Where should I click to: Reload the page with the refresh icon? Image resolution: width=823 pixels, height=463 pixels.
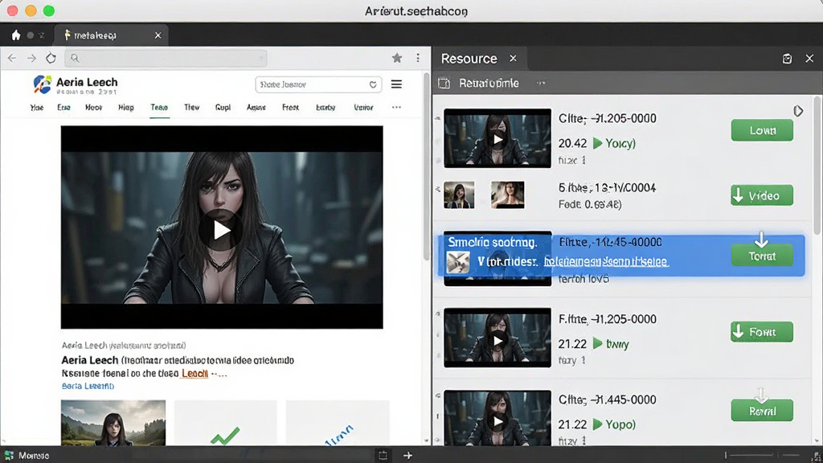tap(51, 58)
